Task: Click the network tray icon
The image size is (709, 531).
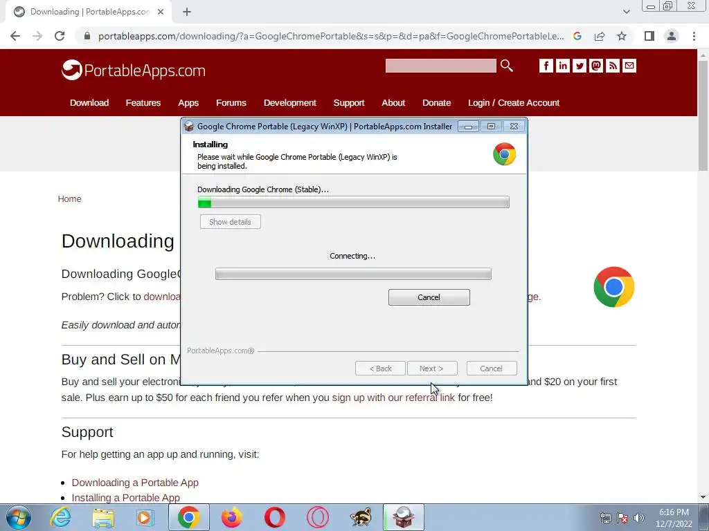Action: click(x=605, y=518)
